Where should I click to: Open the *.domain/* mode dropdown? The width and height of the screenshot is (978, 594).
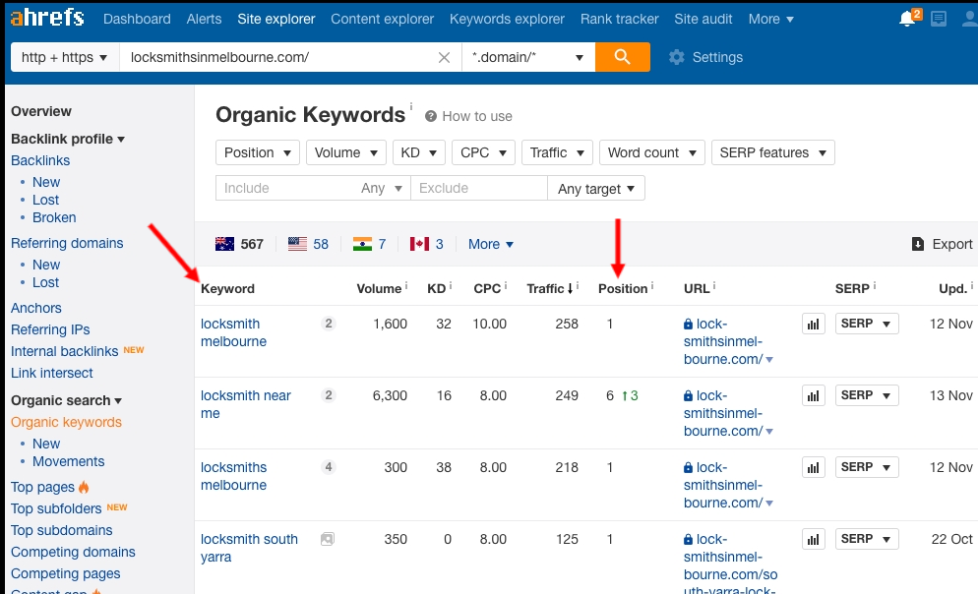(x=528, y=57)
